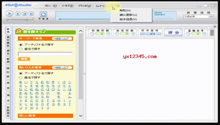
Task: Click the scroll-down arrow of search panel
Action: [x=81, y=116]
